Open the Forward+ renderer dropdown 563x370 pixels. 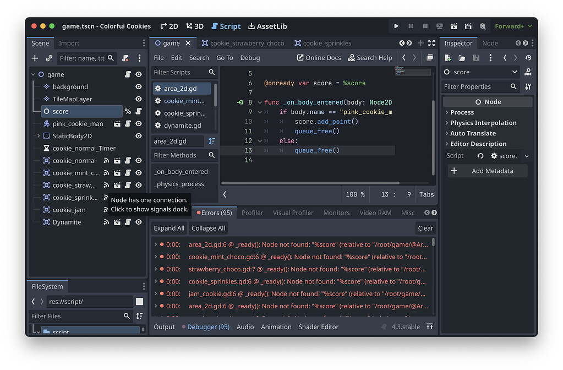[x=513, y=26]
